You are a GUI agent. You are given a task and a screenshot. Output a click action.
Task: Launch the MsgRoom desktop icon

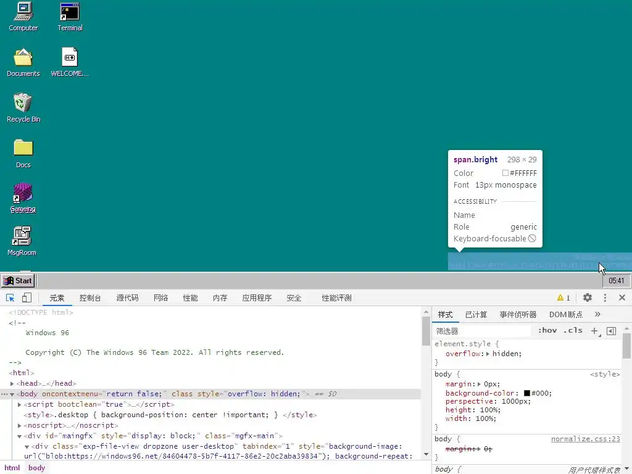22,241
